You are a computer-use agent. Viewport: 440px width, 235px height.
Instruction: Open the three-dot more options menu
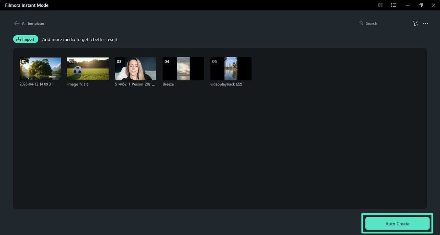click(426, 23)
